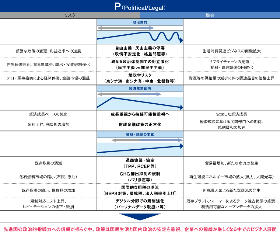Select text 経済成長における民間部門への期待、
Screen dimensions: 280x236
click(x=232, y=122)
